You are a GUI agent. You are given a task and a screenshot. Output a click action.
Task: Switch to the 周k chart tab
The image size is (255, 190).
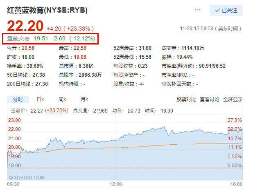(62, 99)
